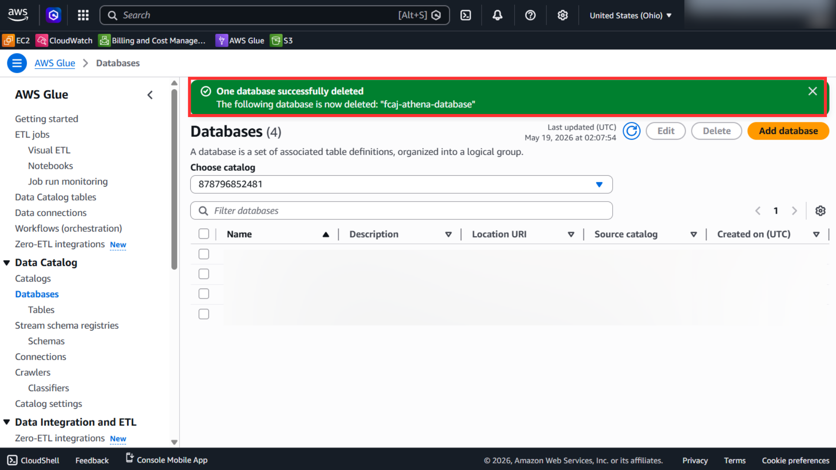Refresh the databases list
The width and height of the screenshot is (836, 470).
(x=631, y=131)
